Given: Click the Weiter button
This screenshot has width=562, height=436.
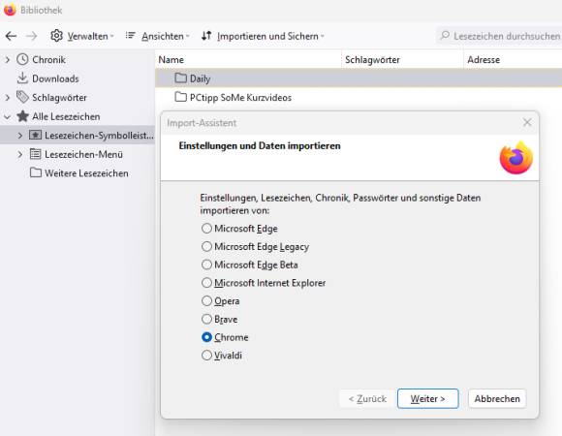Looking at the screenshot, I should (427, 398).
